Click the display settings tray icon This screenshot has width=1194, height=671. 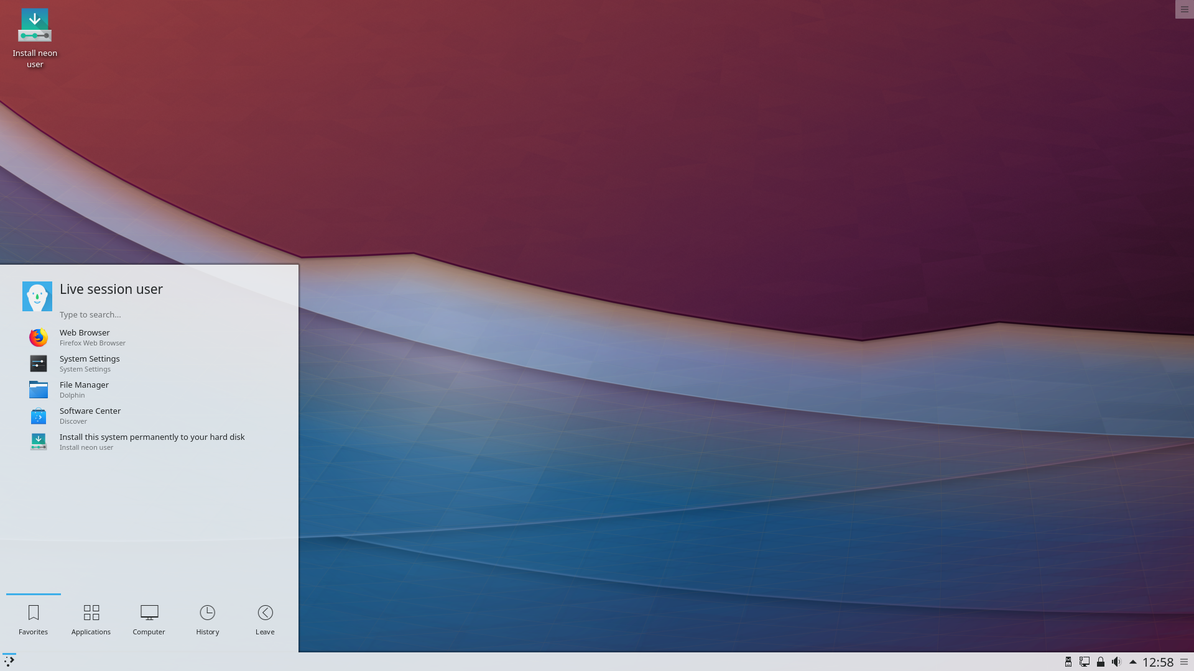1084,662
